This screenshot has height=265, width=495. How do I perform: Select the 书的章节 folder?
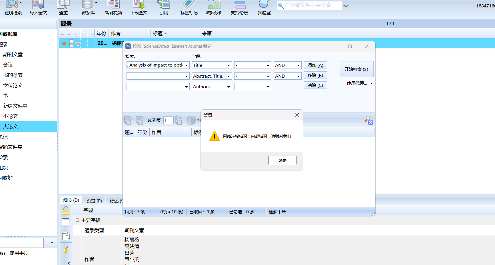(x=13, y=75)
